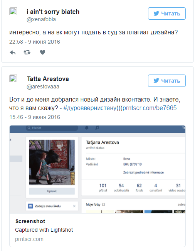Click the notification bell in VK screenshot

pyautogui.click(x=87, y=128)
